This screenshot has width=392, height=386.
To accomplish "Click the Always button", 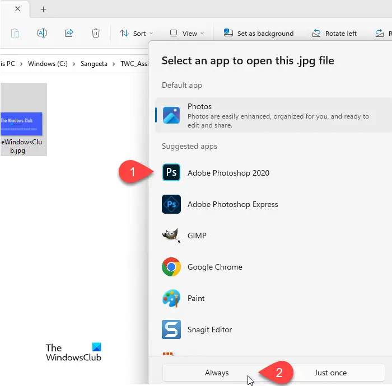I will click(217, 373).
